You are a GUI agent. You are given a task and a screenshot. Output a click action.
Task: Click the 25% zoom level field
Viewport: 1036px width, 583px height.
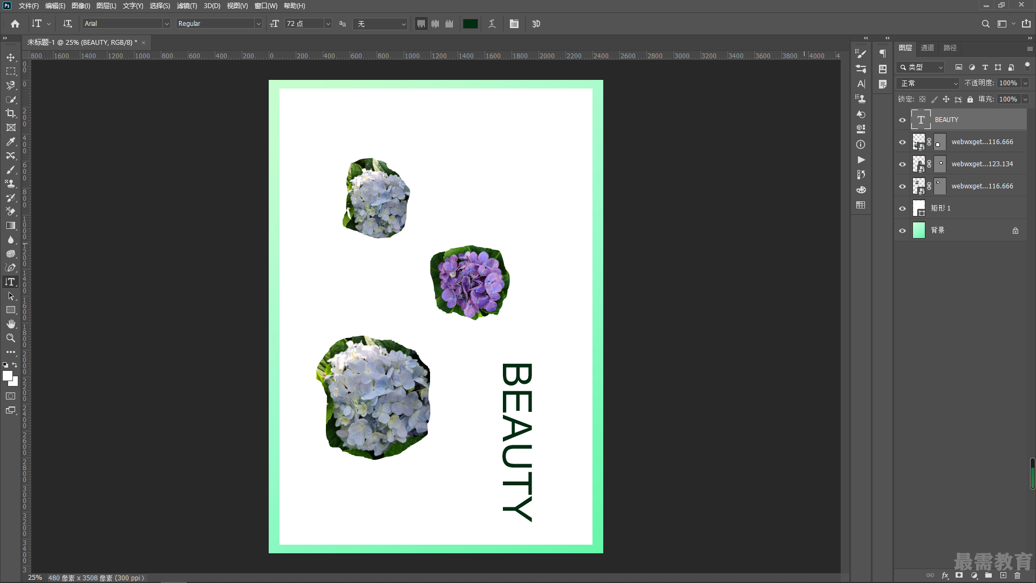(35, 578)
